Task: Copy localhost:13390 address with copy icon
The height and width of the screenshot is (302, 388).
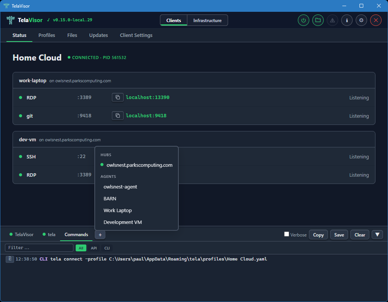Action: point(118,97)
